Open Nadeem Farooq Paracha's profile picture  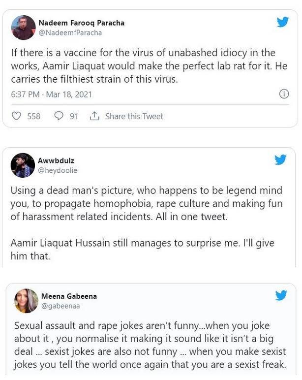coord(24,28)
